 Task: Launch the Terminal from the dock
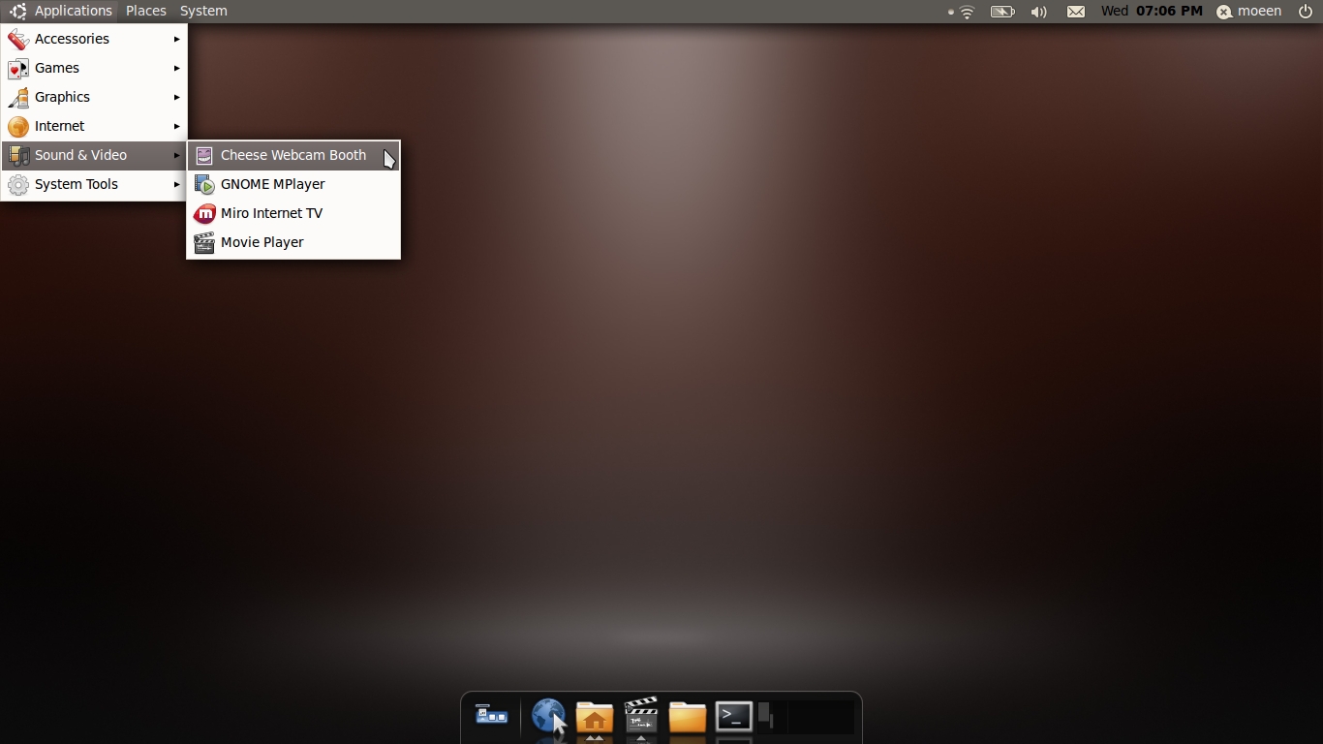point(734,717)
